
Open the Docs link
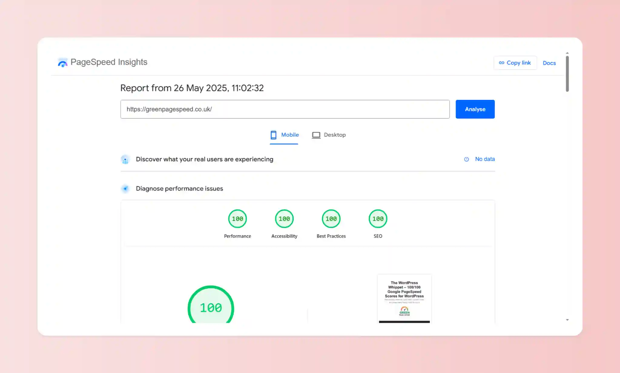549,63
